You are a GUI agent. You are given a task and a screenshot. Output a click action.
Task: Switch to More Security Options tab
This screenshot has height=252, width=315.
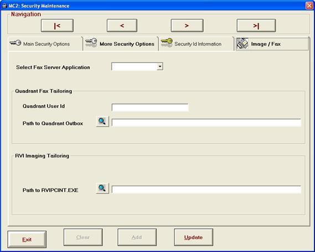point(121,44)
